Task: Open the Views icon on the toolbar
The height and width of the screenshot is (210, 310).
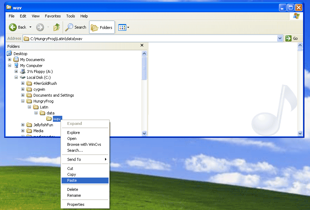Action: 122,27
